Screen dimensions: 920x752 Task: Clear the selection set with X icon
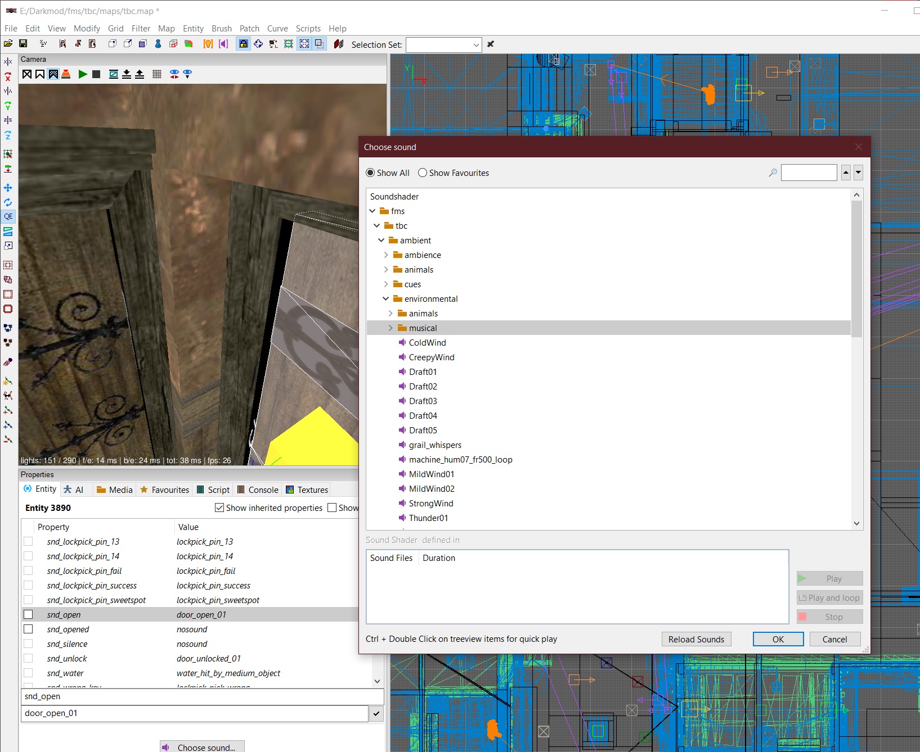coord(491,44)
